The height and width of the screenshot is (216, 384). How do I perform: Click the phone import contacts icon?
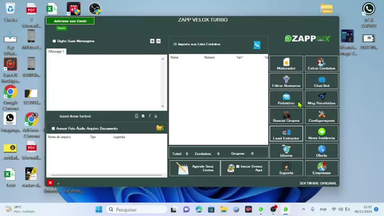[x=256, y=45]
